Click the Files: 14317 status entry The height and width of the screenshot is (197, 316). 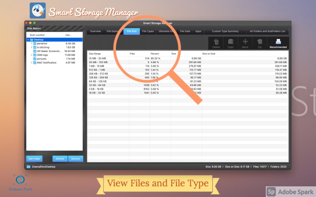point(260,167)
